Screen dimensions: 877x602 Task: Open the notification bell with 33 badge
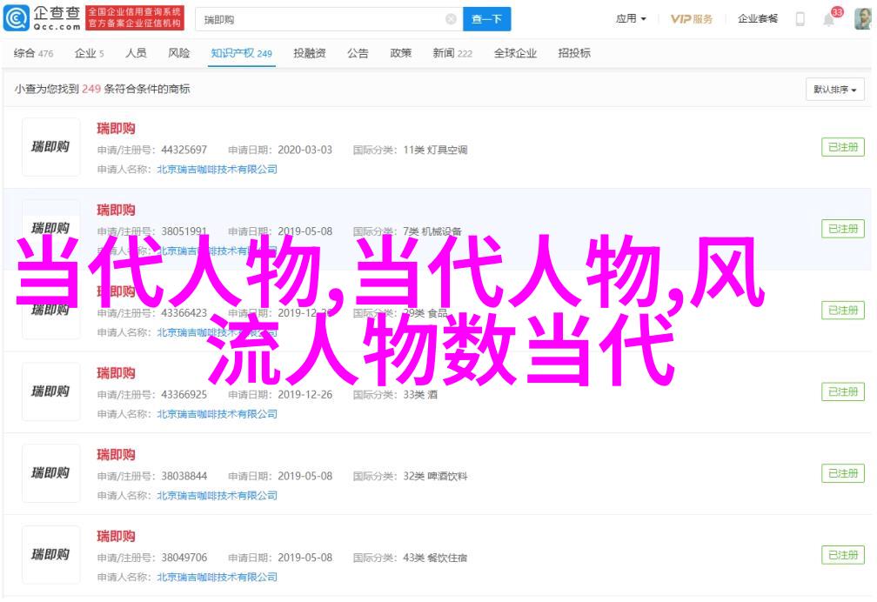click(x=829, y=17)
